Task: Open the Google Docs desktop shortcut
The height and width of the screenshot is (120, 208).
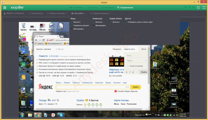Action: [x=24, y=52]
